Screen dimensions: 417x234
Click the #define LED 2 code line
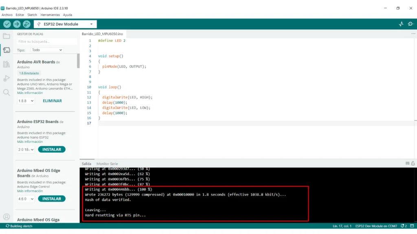(x=112, y=41)
